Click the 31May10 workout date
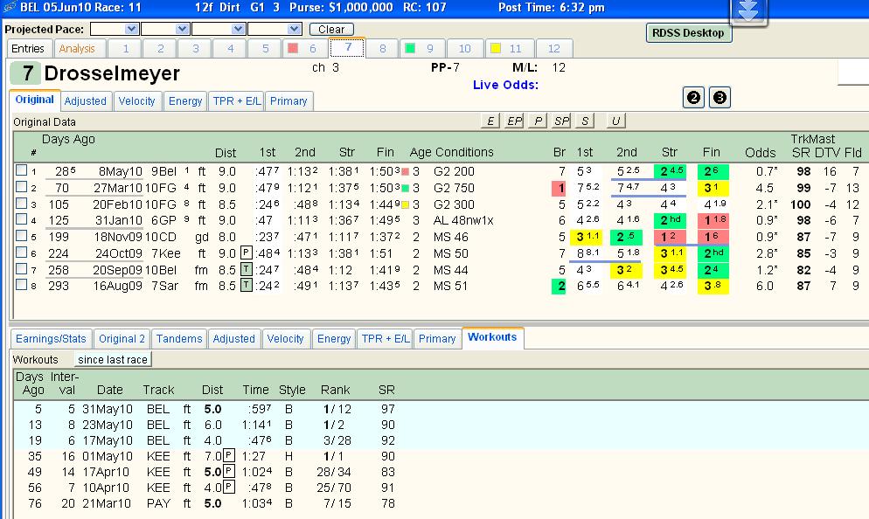The height and width of the screenshot is (519, 869). 108,409
